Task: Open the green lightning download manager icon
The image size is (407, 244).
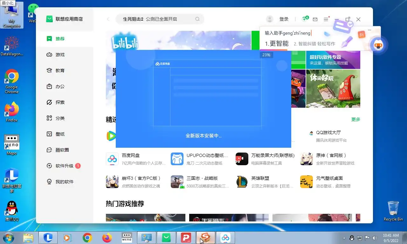Action: (x=305, y=19)
